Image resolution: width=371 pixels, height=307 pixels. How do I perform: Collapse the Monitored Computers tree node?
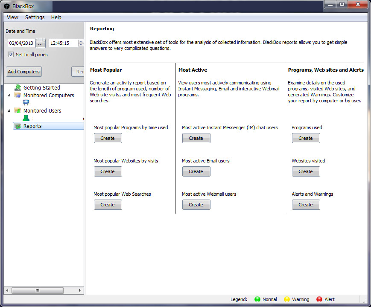click(x=9, y=95)
